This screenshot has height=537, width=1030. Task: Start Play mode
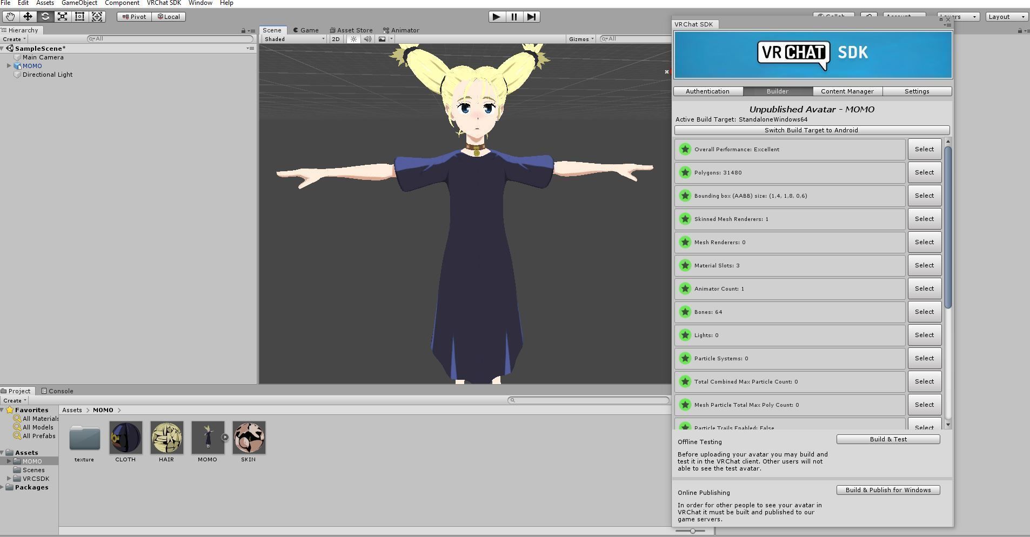(x=496, y=17)
